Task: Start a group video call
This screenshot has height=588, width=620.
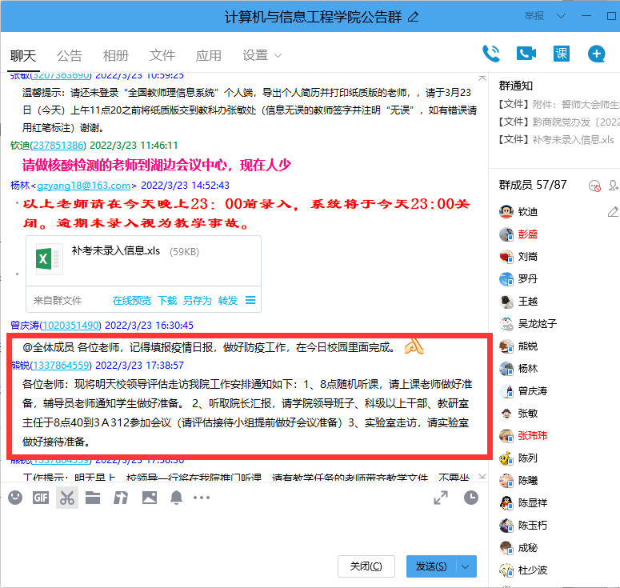Action: [x=526, y=54]
